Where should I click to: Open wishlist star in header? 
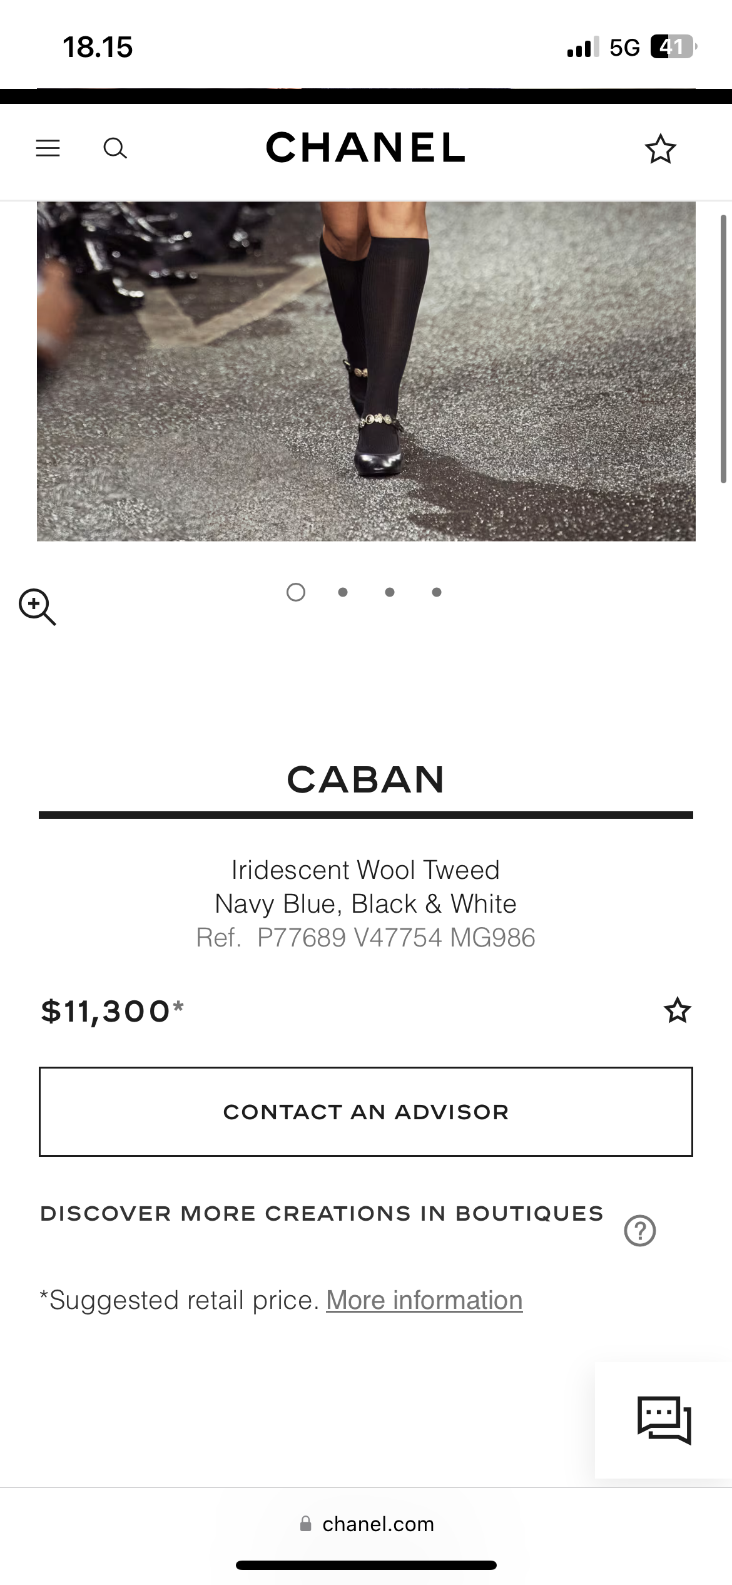coord(660,149)
